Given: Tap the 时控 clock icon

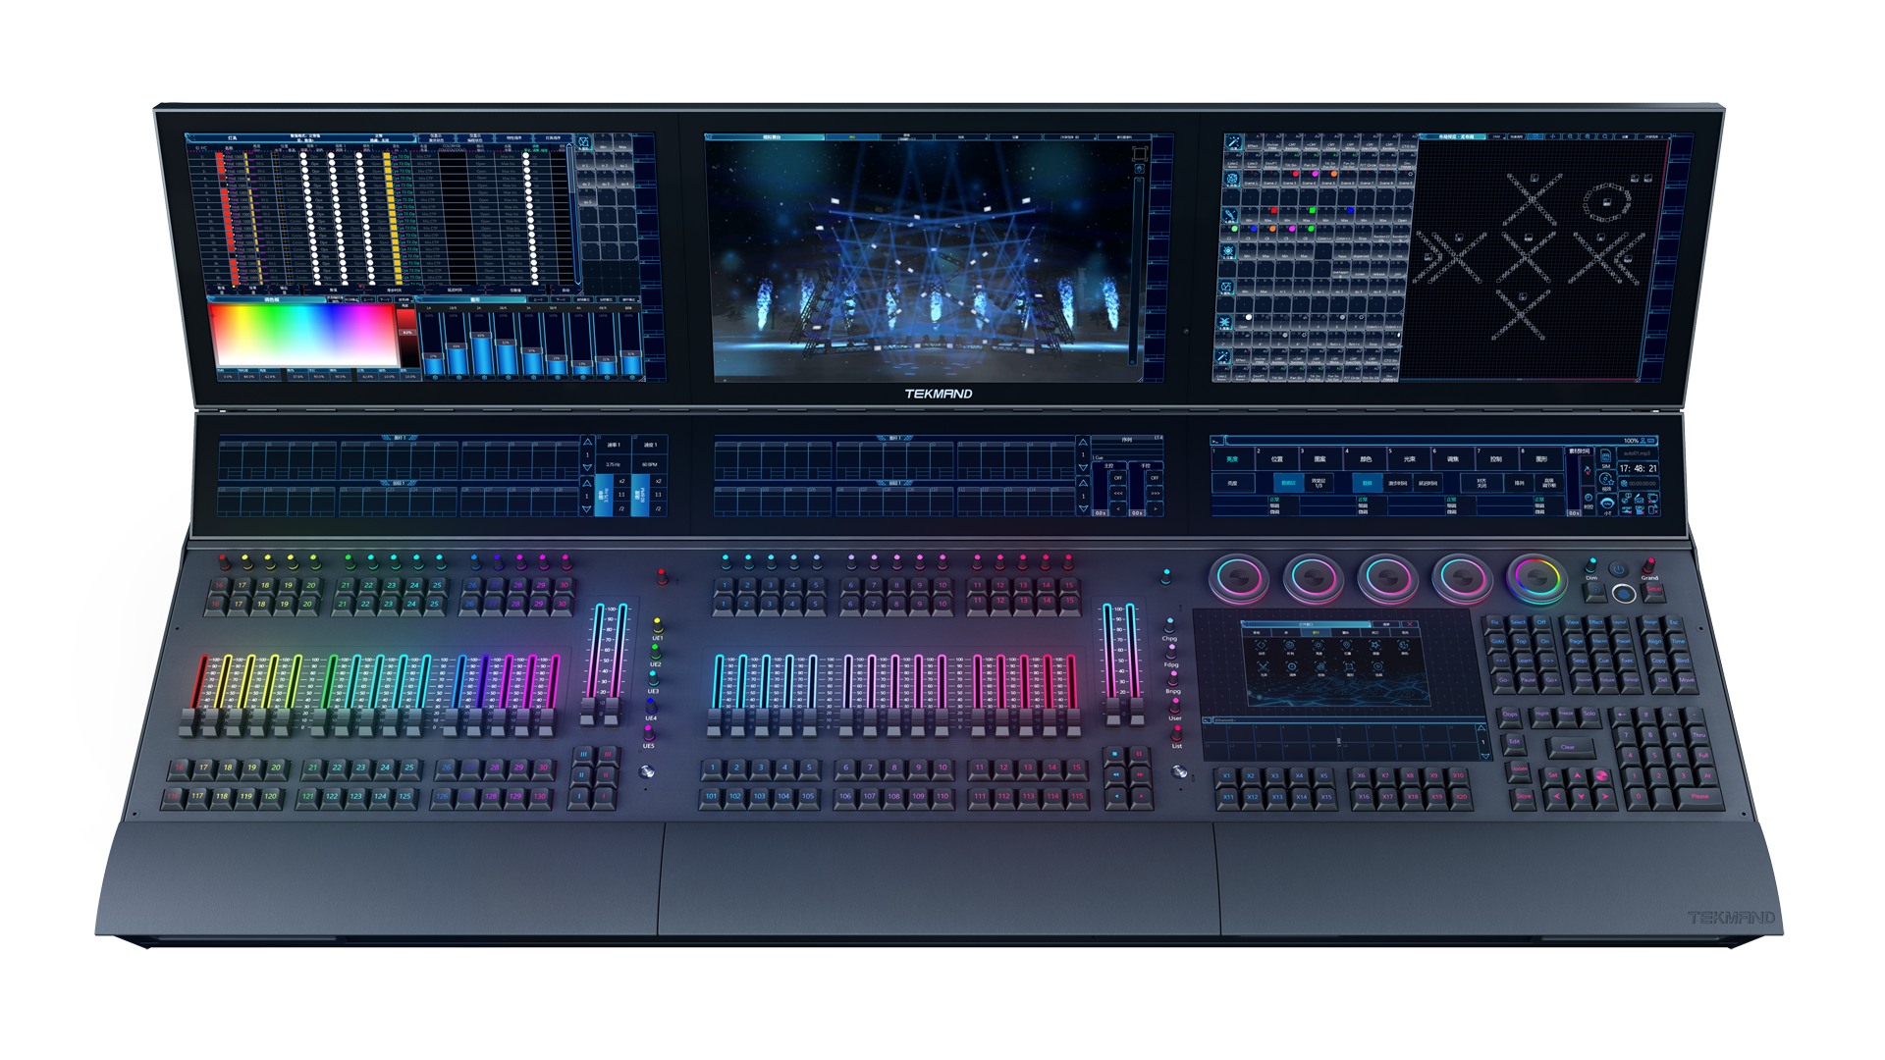Looking at the screenshot, I should (1588, 500).
